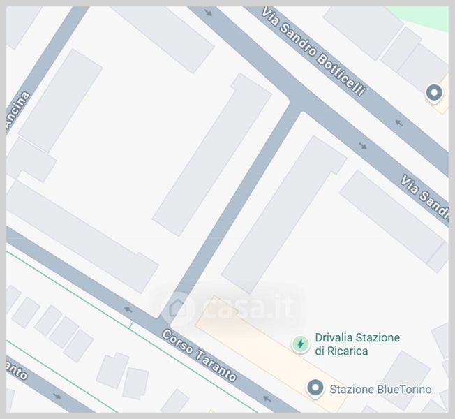455x419 pixels.
Task: Click the casa.it watermark logo
Action: 228,308
